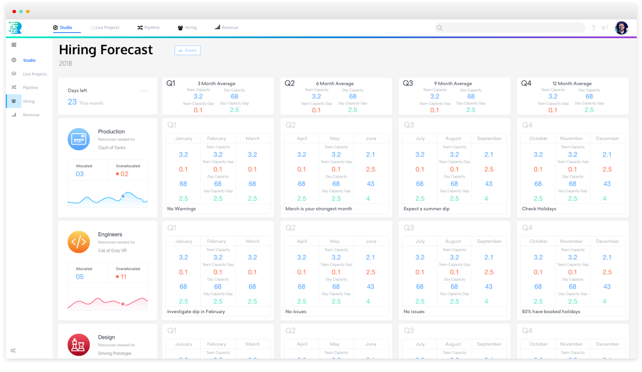Image resolution: width=642 pixels, height=372 pixels.
Task: Open Live Projects tab in top bar
Action: (x=105, y=27)
